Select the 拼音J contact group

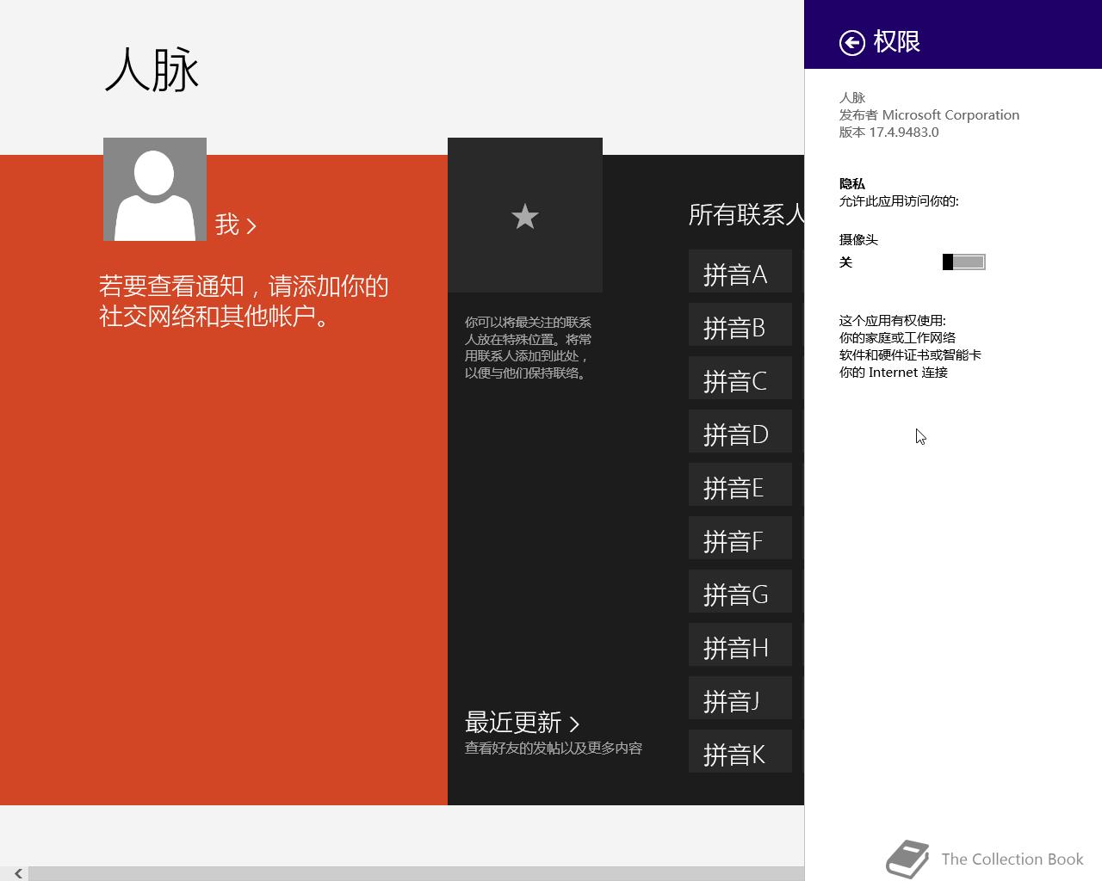(740, 698)
